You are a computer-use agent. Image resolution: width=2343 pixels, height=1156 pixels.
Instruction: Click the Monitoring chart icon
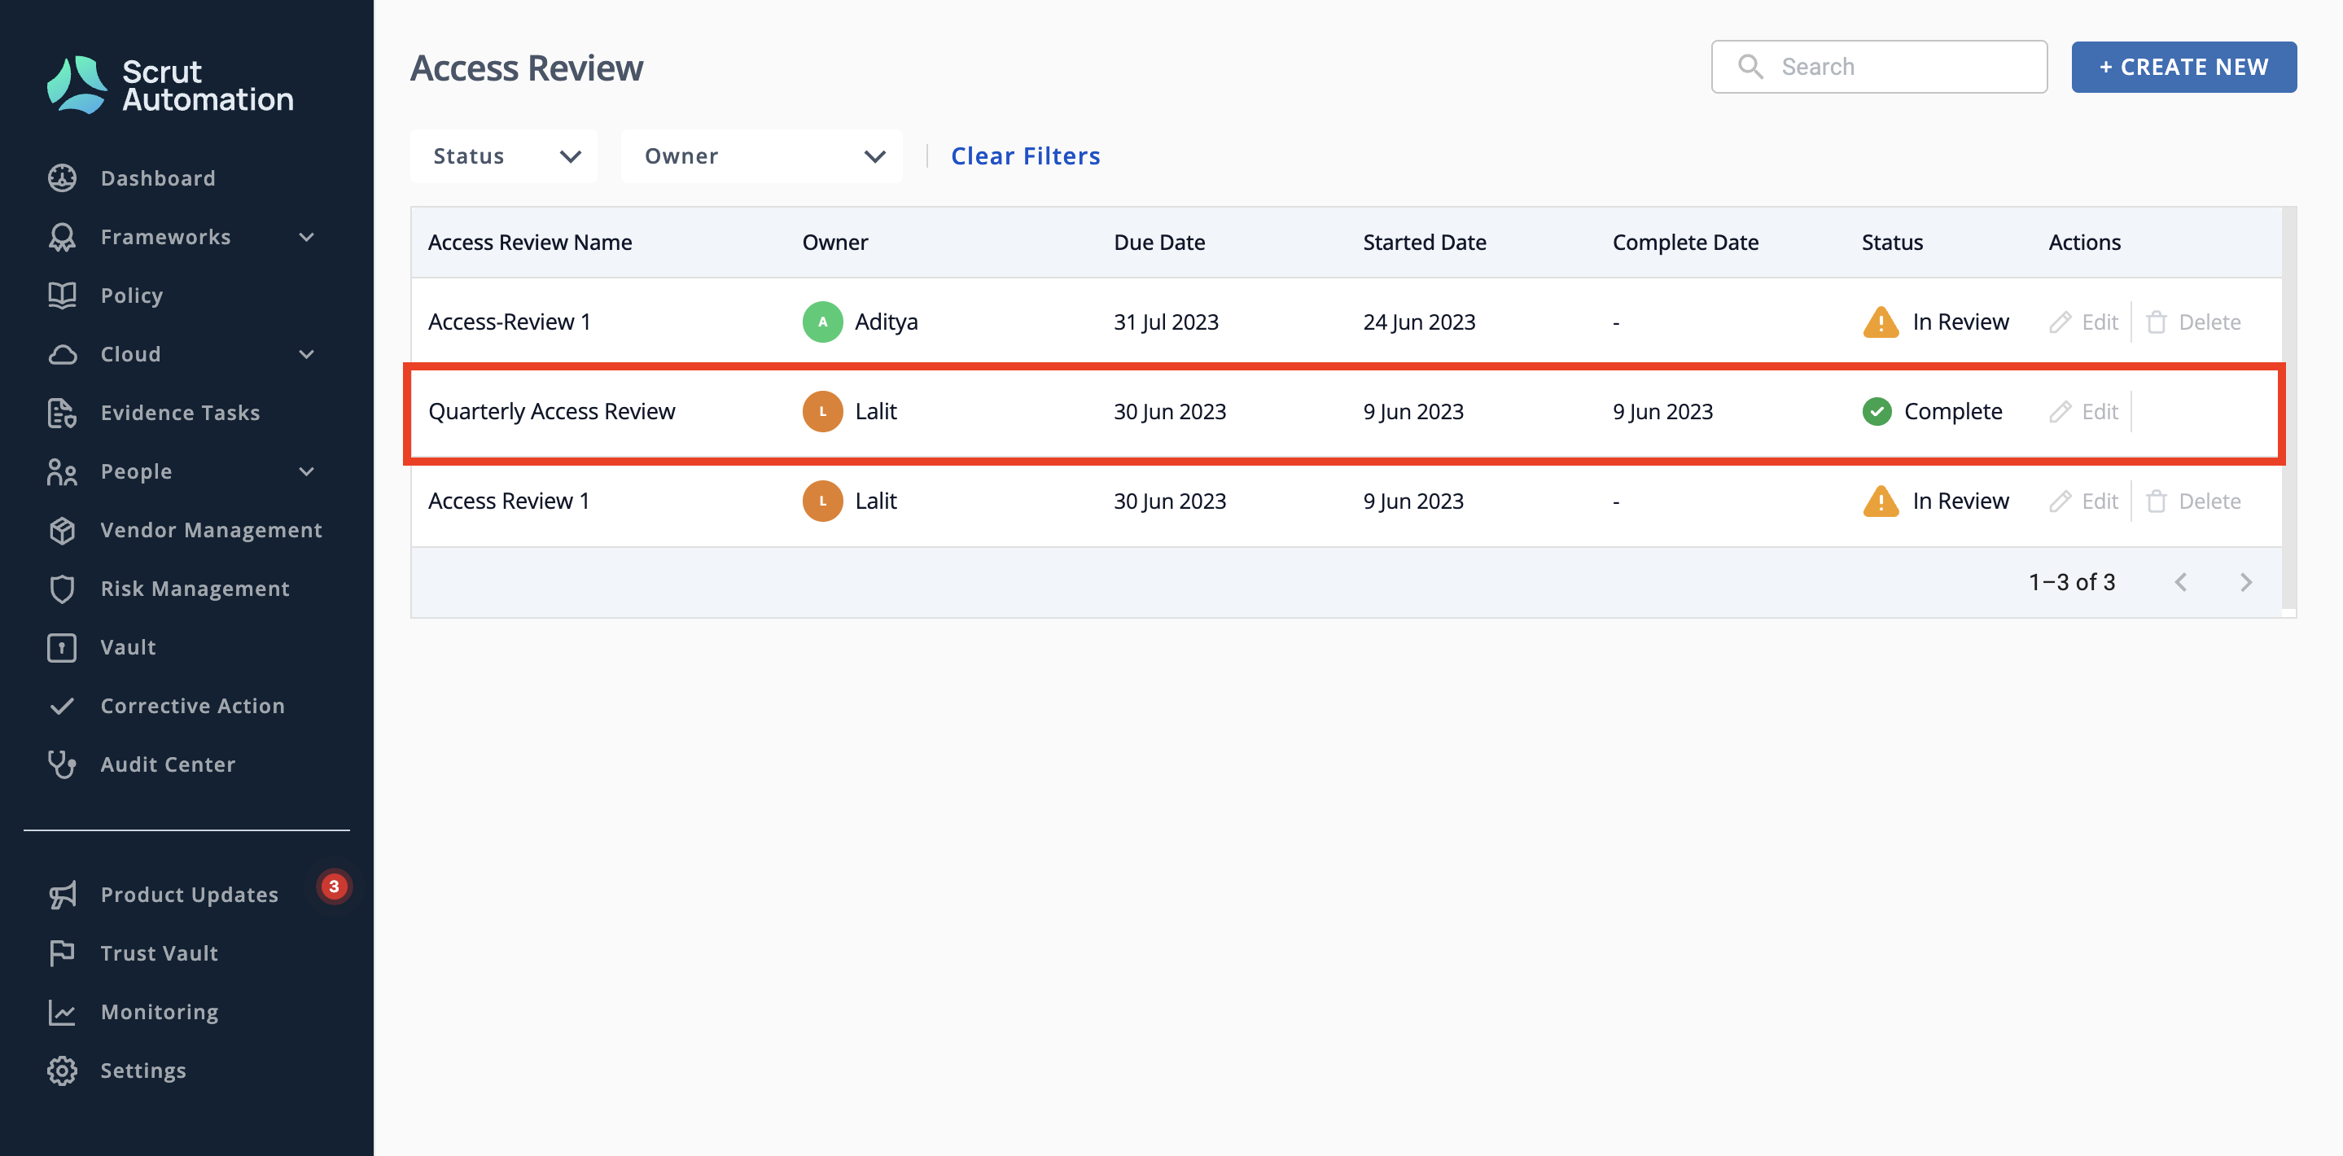pyautogui.click(x=62, y=1012)
